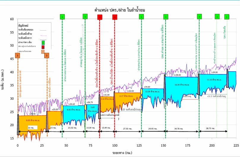The height and width of the screenshot is (157, 240).
Task: Click the red marker 2 at 100 km line
Action: [115, 17]
